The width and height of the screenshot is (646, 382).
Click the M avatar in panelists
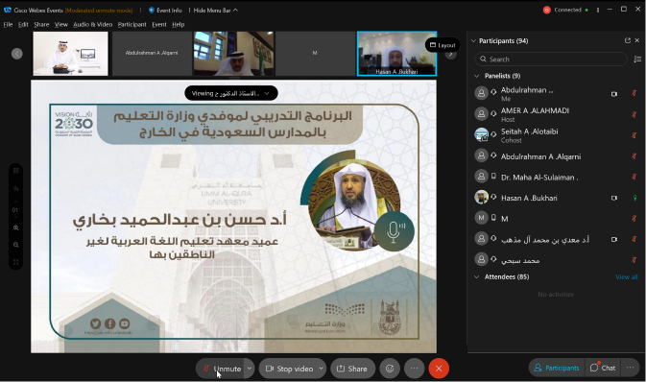click(x=481, y=218)
